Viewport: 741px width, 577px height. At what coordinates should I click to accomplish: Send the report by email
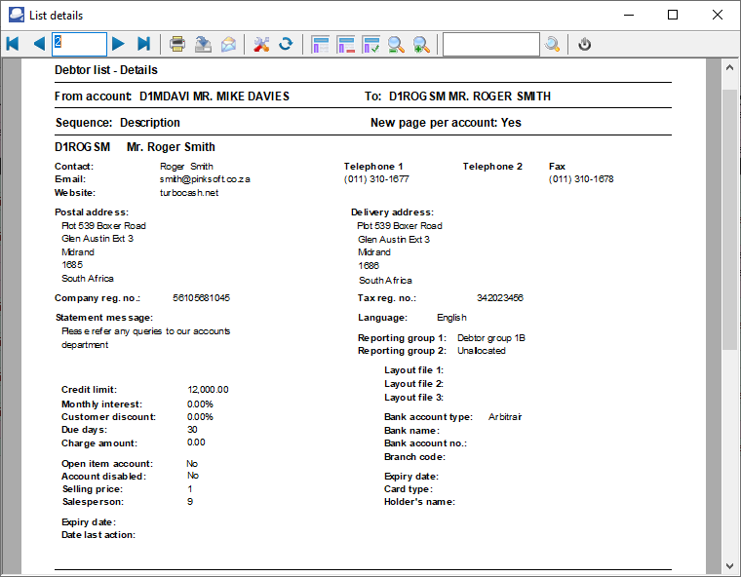click(x=228, y=44)
